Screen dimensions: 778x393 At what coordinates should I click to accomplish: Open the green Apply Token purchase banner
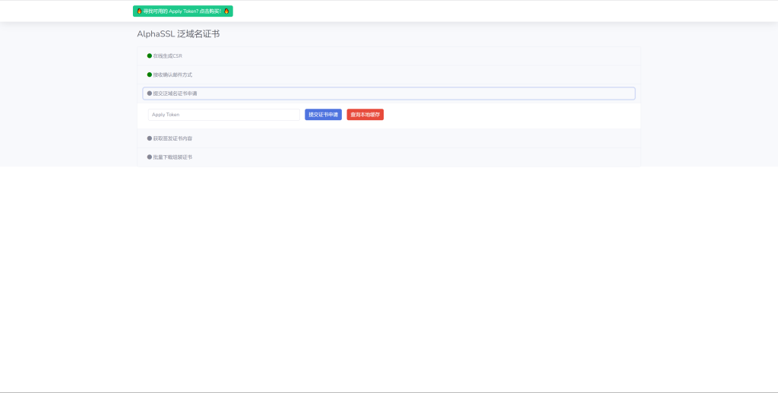[x=182, y=11]
